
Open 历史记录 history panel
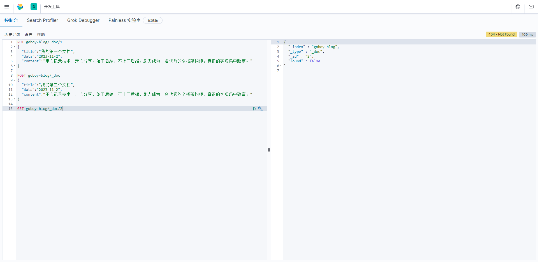tap(12, 34)
